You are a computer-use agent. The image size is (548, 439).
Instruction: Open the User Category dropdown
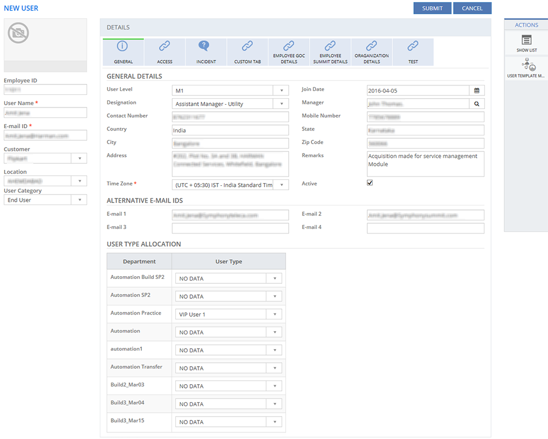[79, 200]
